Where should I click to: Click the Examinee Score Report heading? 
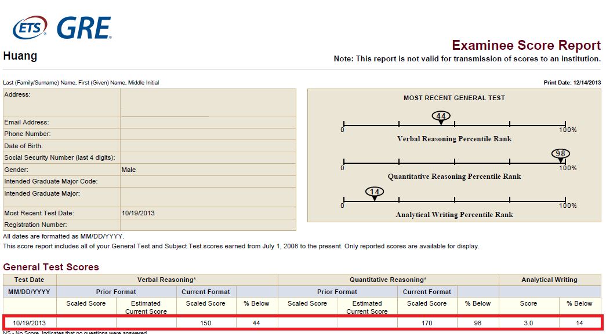[x=527, y=46]
